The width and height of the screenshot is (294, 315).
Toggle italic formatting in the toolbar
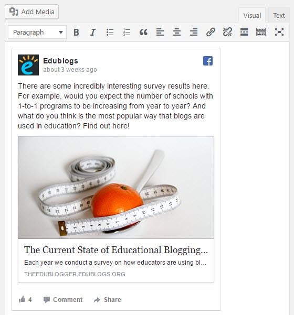[x=93, y=32]
